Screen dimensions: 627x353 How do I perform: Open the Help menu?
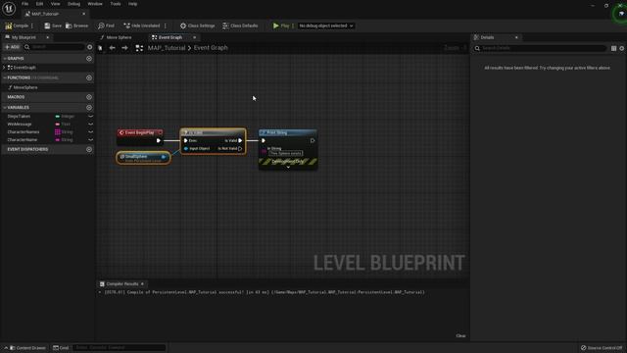coord(132,4)
